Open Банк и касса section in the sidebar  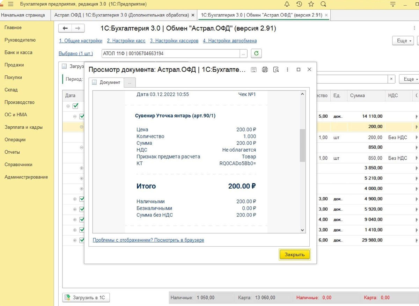19,52
